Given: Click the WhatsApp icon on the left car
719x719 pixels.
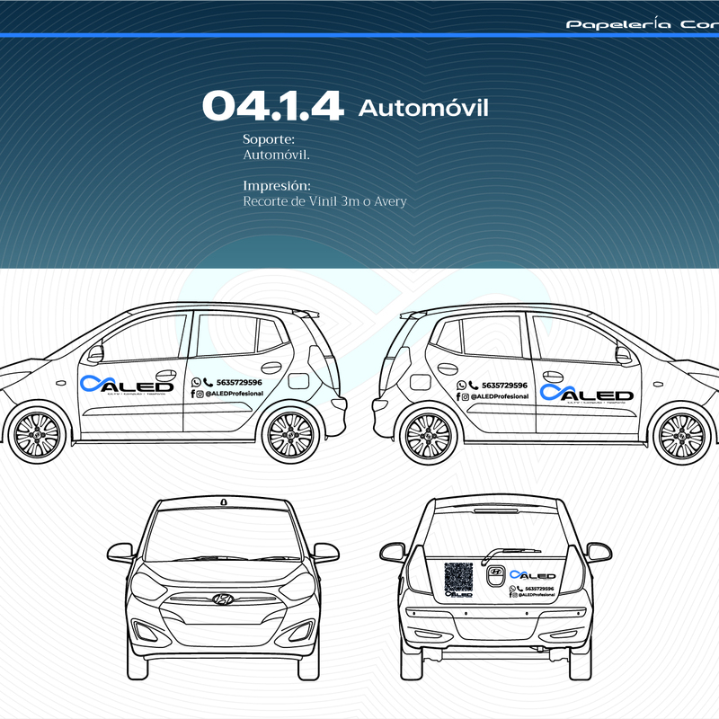Looking at the screenshot, I should (196, 383).
